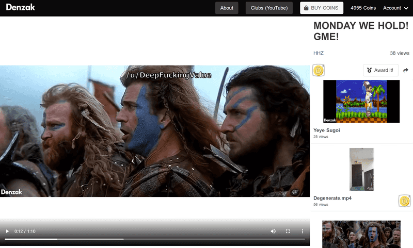Mute the video volume

click(x=273, y=232)
